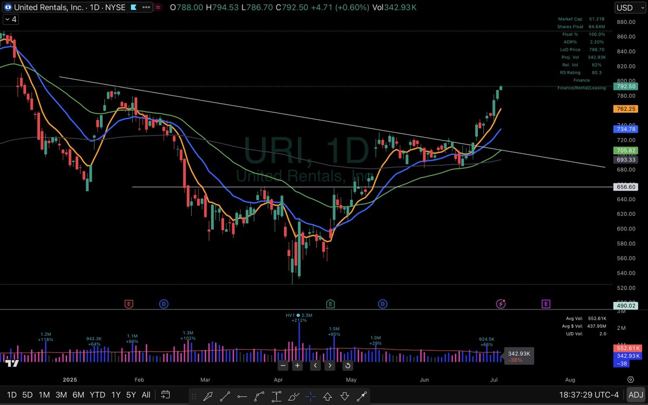648x405 pixels.
Task: Select the horizontal line drawing tool
Action: tap(242, 396)
